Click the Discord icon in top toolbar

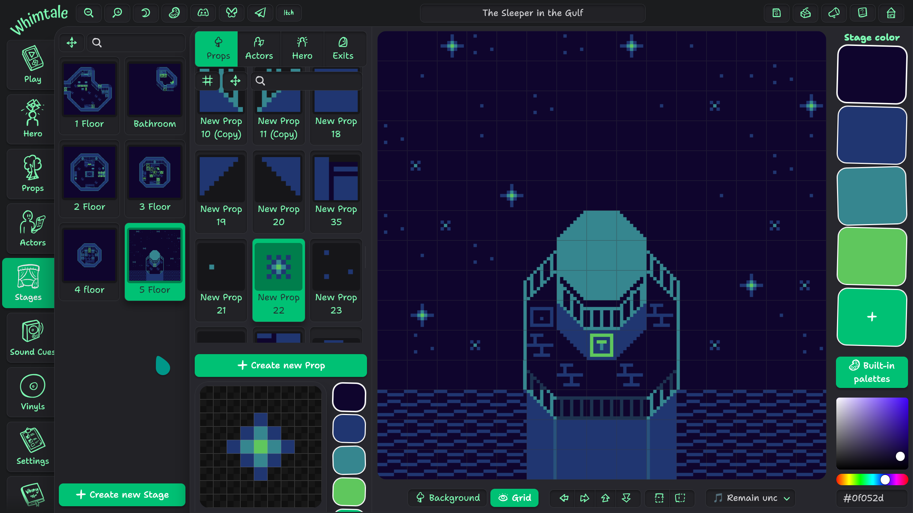tap(203, 13)
